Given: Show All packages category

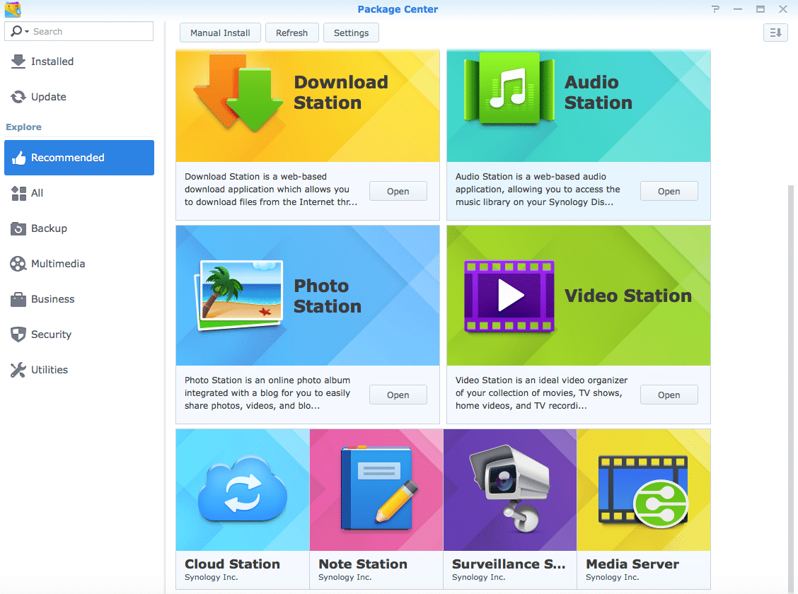Looking at the screenshot, I should click(x=79, y=193).
